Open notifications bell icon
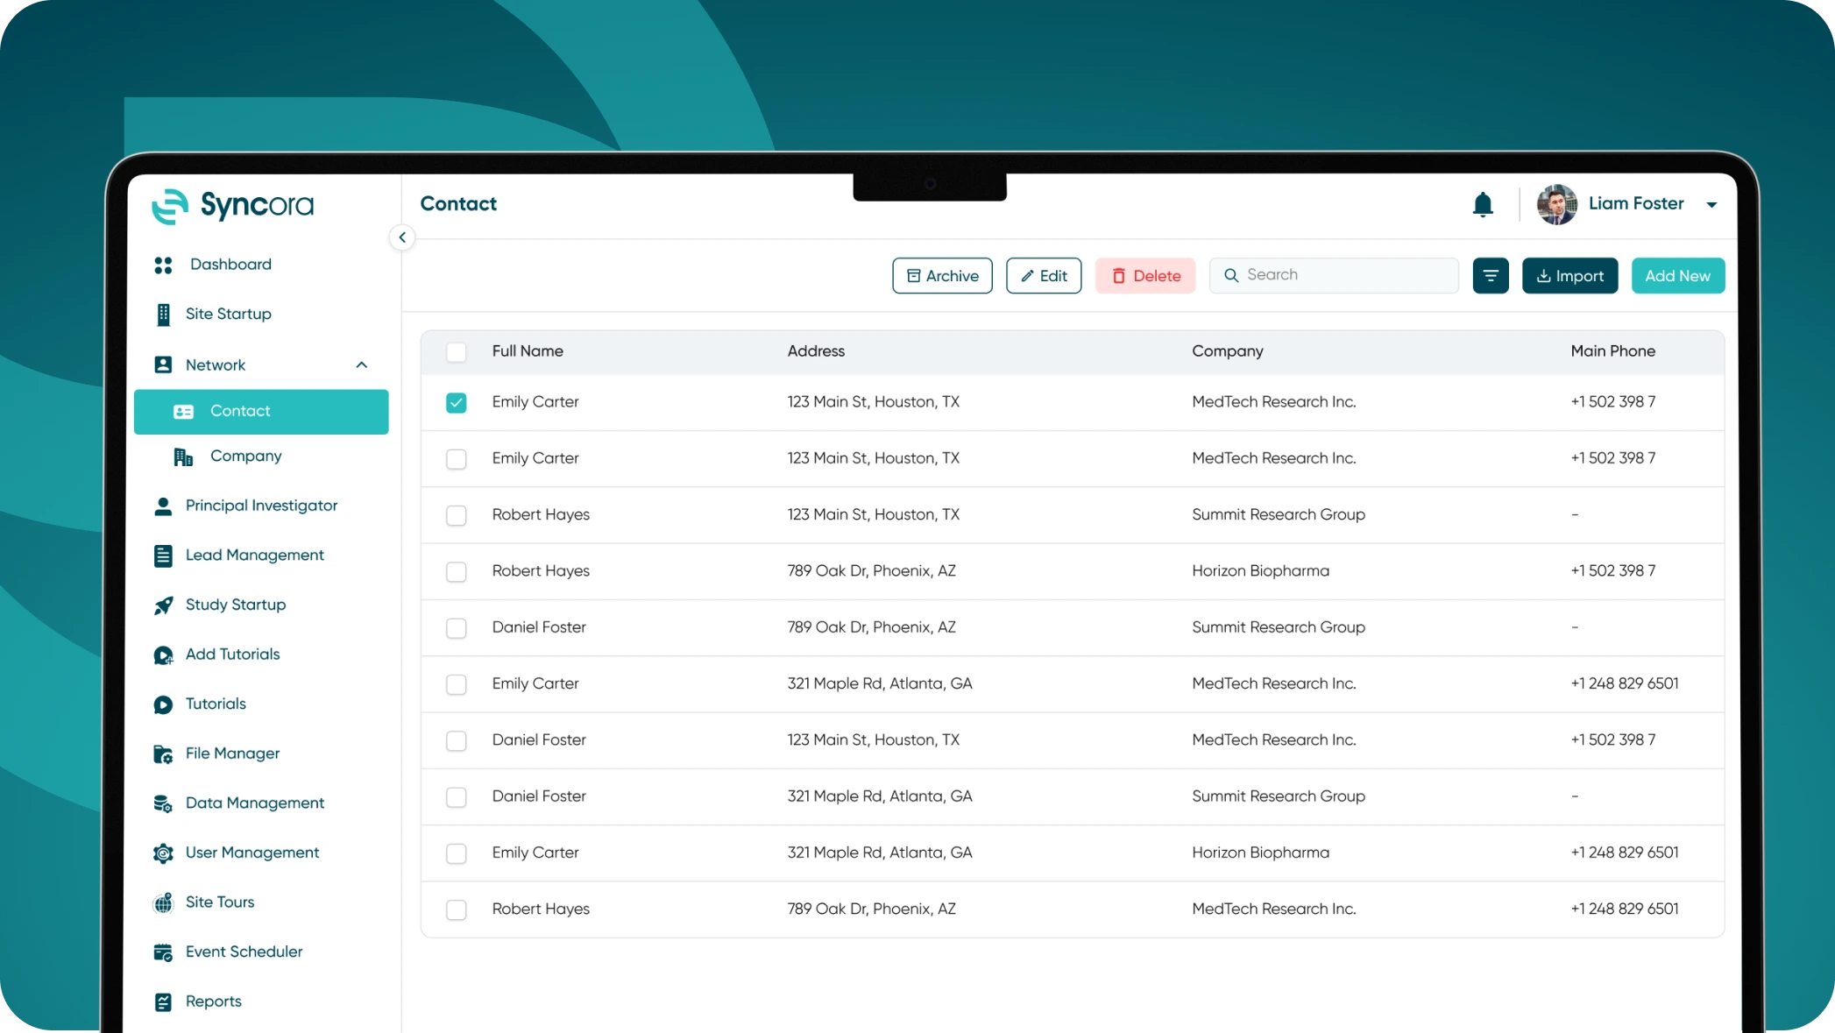The width and height of the screenshot is (1835, 1033). point(1483,204)
